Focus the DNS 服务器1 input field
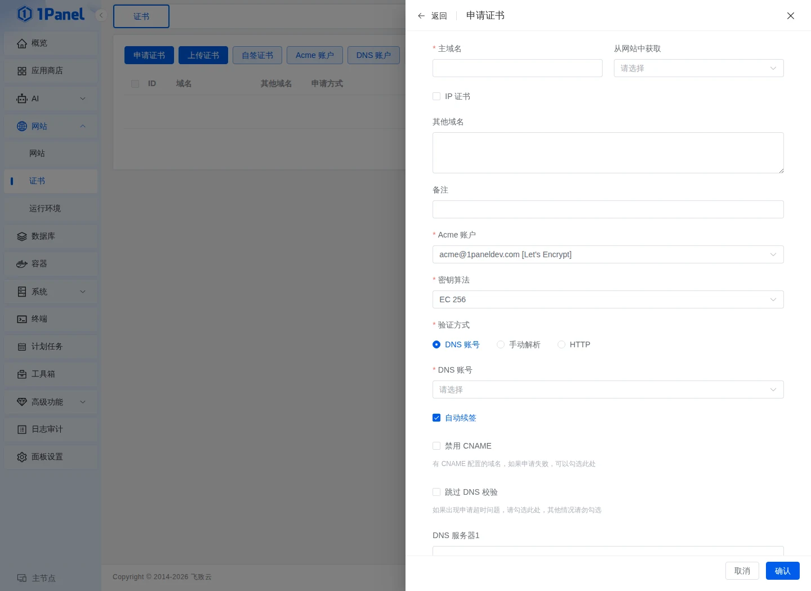Viewport: 811px width, 591px height. [x=608, y=550]
